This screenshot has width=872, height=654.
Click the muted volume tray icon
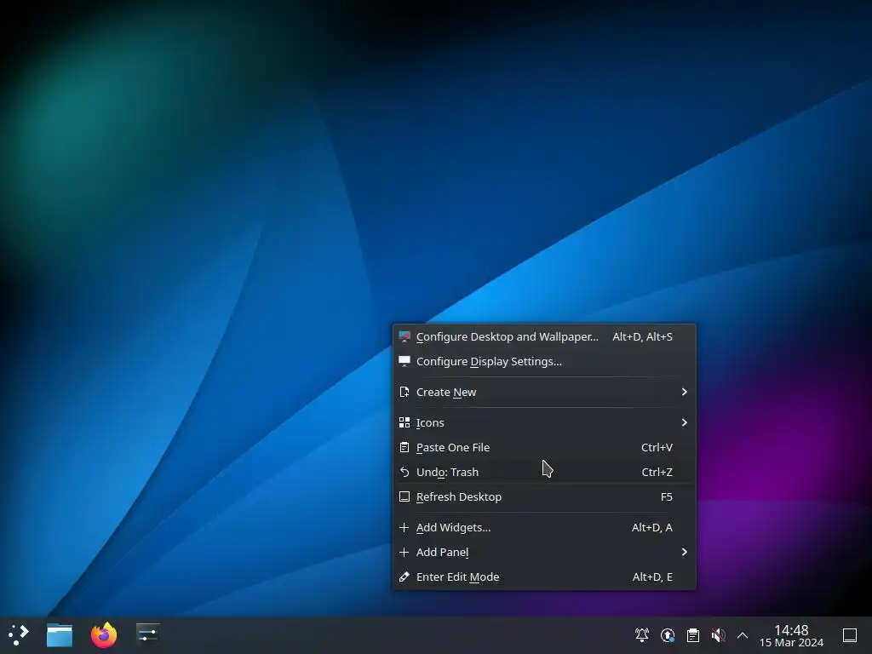[718, 635]
